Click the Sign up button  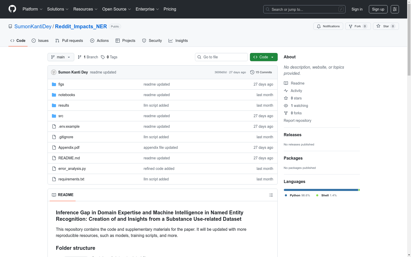point(378,9)
